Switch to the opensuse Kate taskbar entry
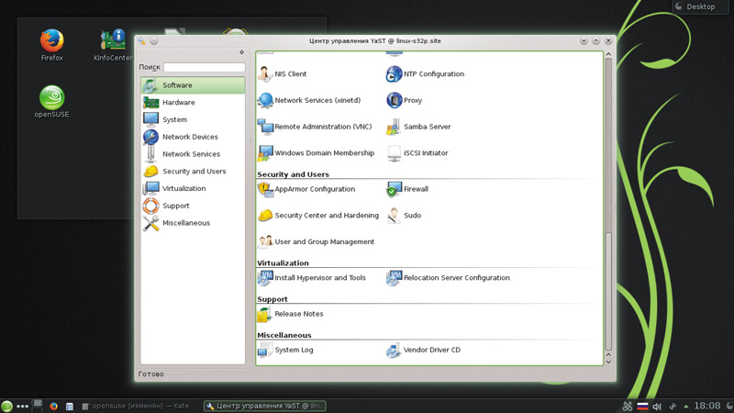The image size is (734, 413). pos(135,407)
